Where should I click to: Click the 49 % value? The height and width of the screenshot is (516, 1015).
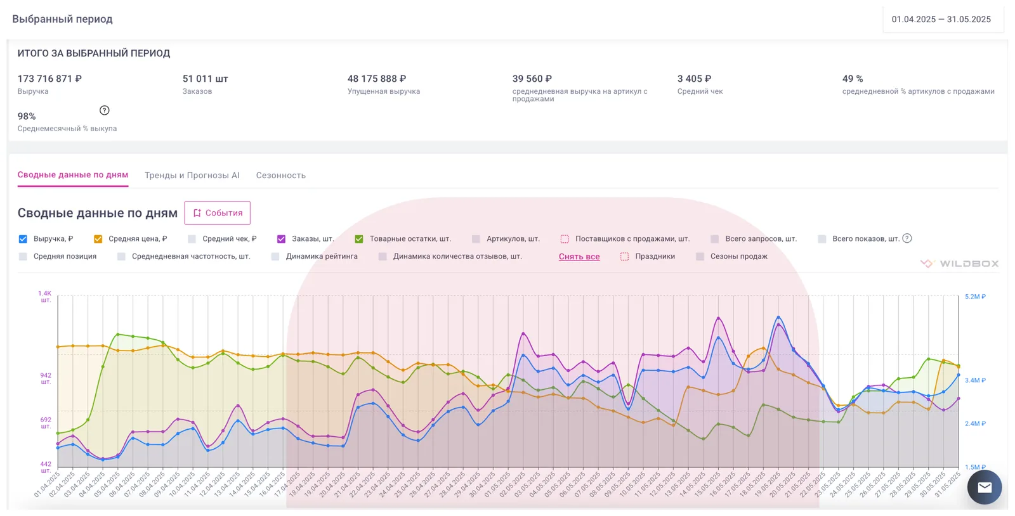coord(853,79)
